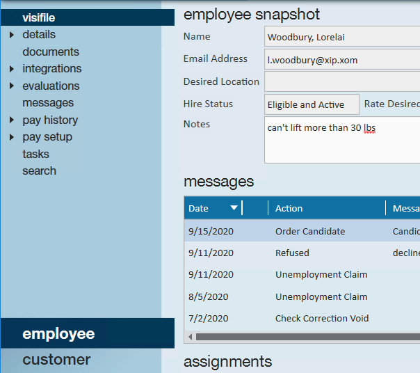Click inside the Notes text area

click(342, 140)
